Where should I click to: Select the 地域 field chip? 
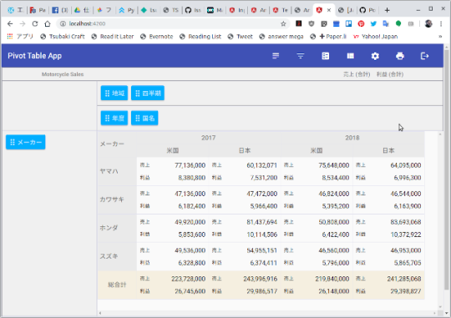coord(114,93)
